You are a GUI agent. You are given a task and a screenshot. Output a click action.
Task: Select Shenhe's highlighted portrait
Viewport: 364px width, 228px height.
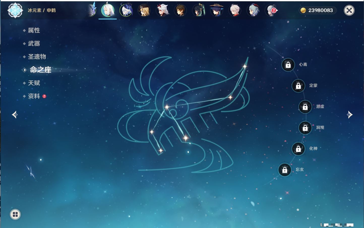click(x=108, y=10)
